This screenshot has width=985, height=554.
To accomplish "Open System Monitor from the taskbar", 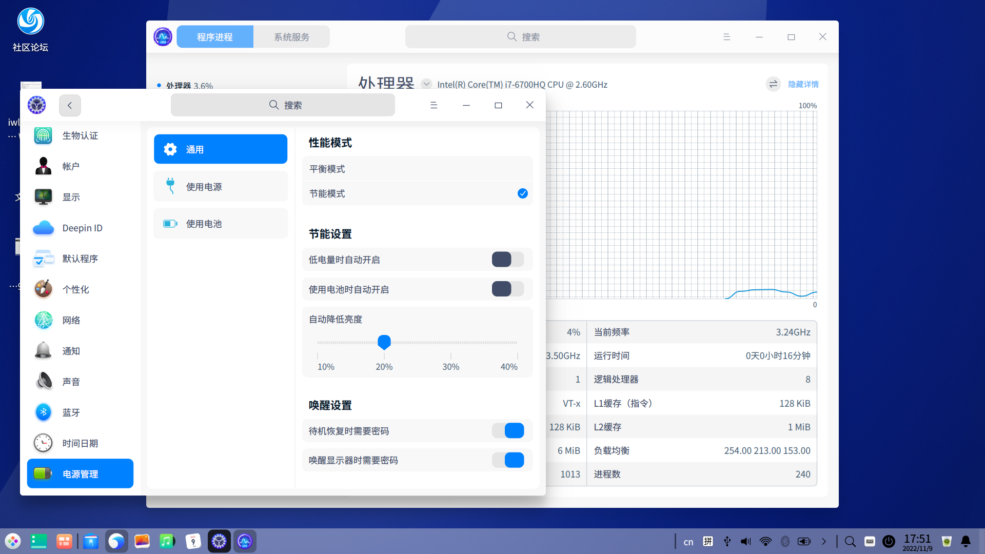I will pyautogui.click(x=245, y=541).
